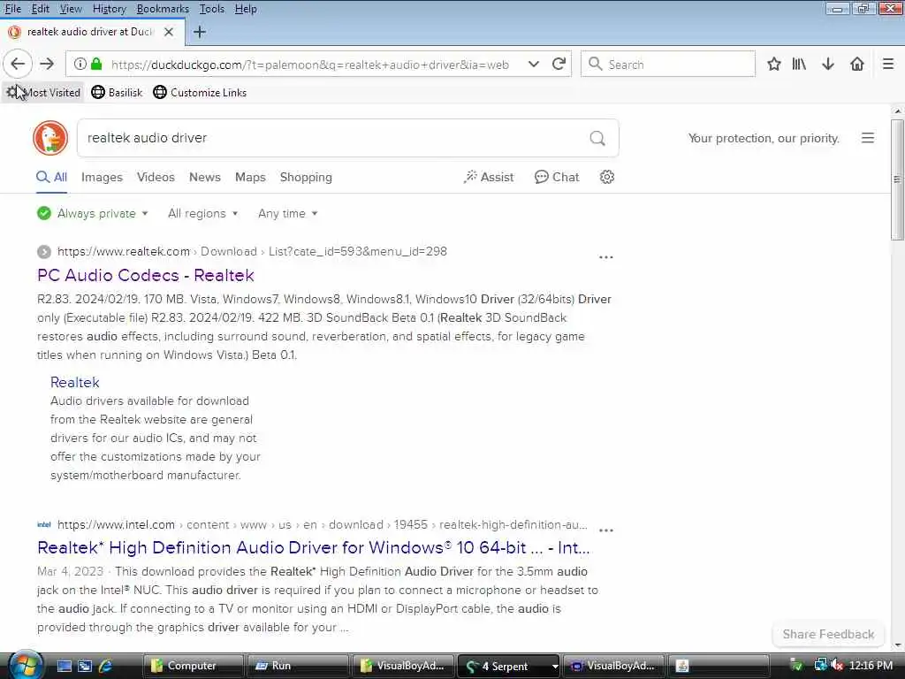
Task: Expand the All regions dropdown
Action: pyautogui.click(x=202, y=214)
